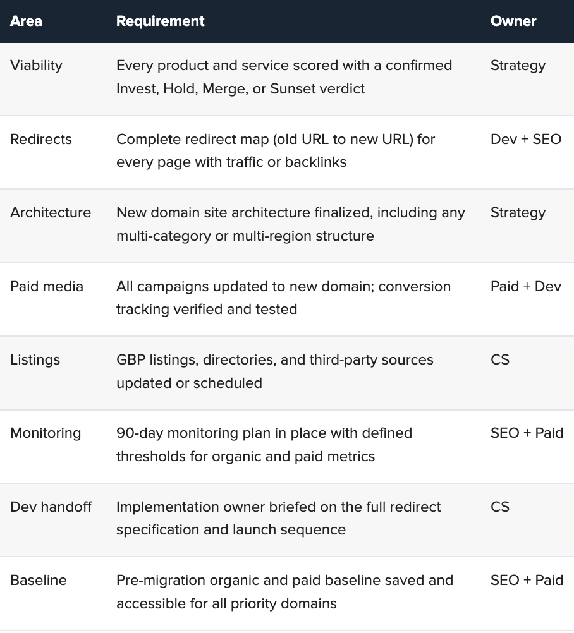The width and height of the screenshot is (574, 633).
Task: Select the Viability row label
Action: coord(37,66)
